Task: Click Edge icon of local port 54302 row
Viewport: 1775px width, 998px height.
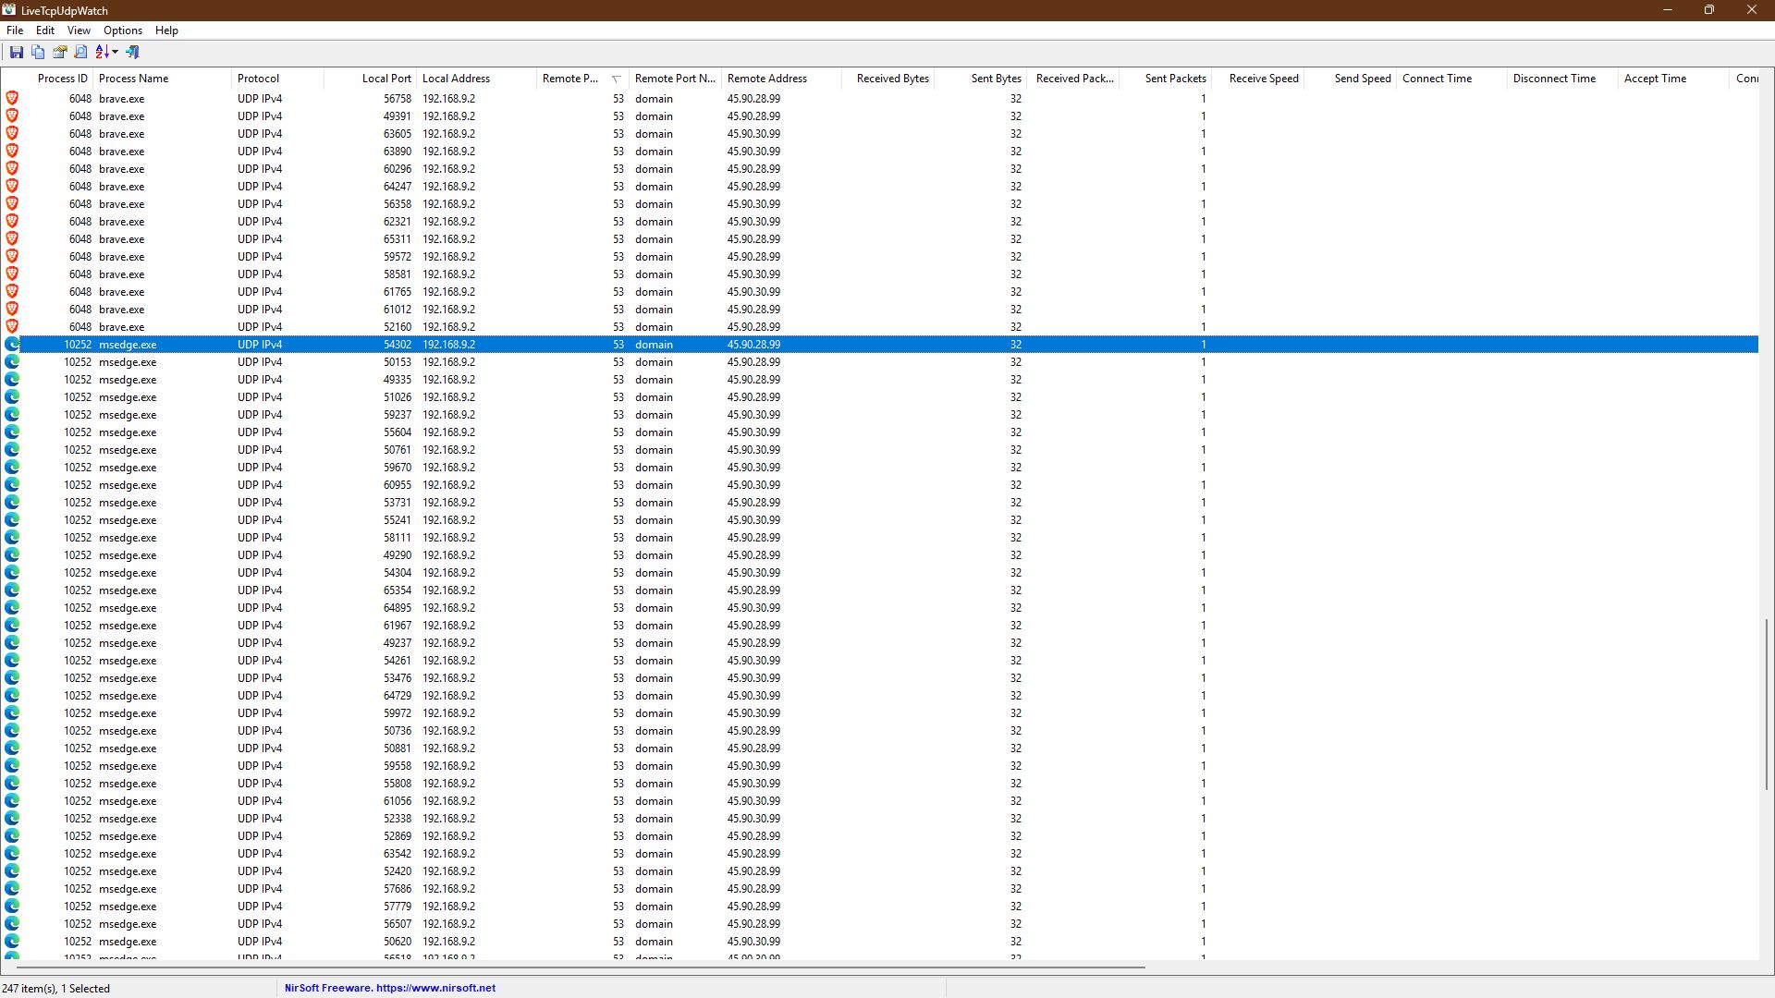Action: tap(12, 344)
